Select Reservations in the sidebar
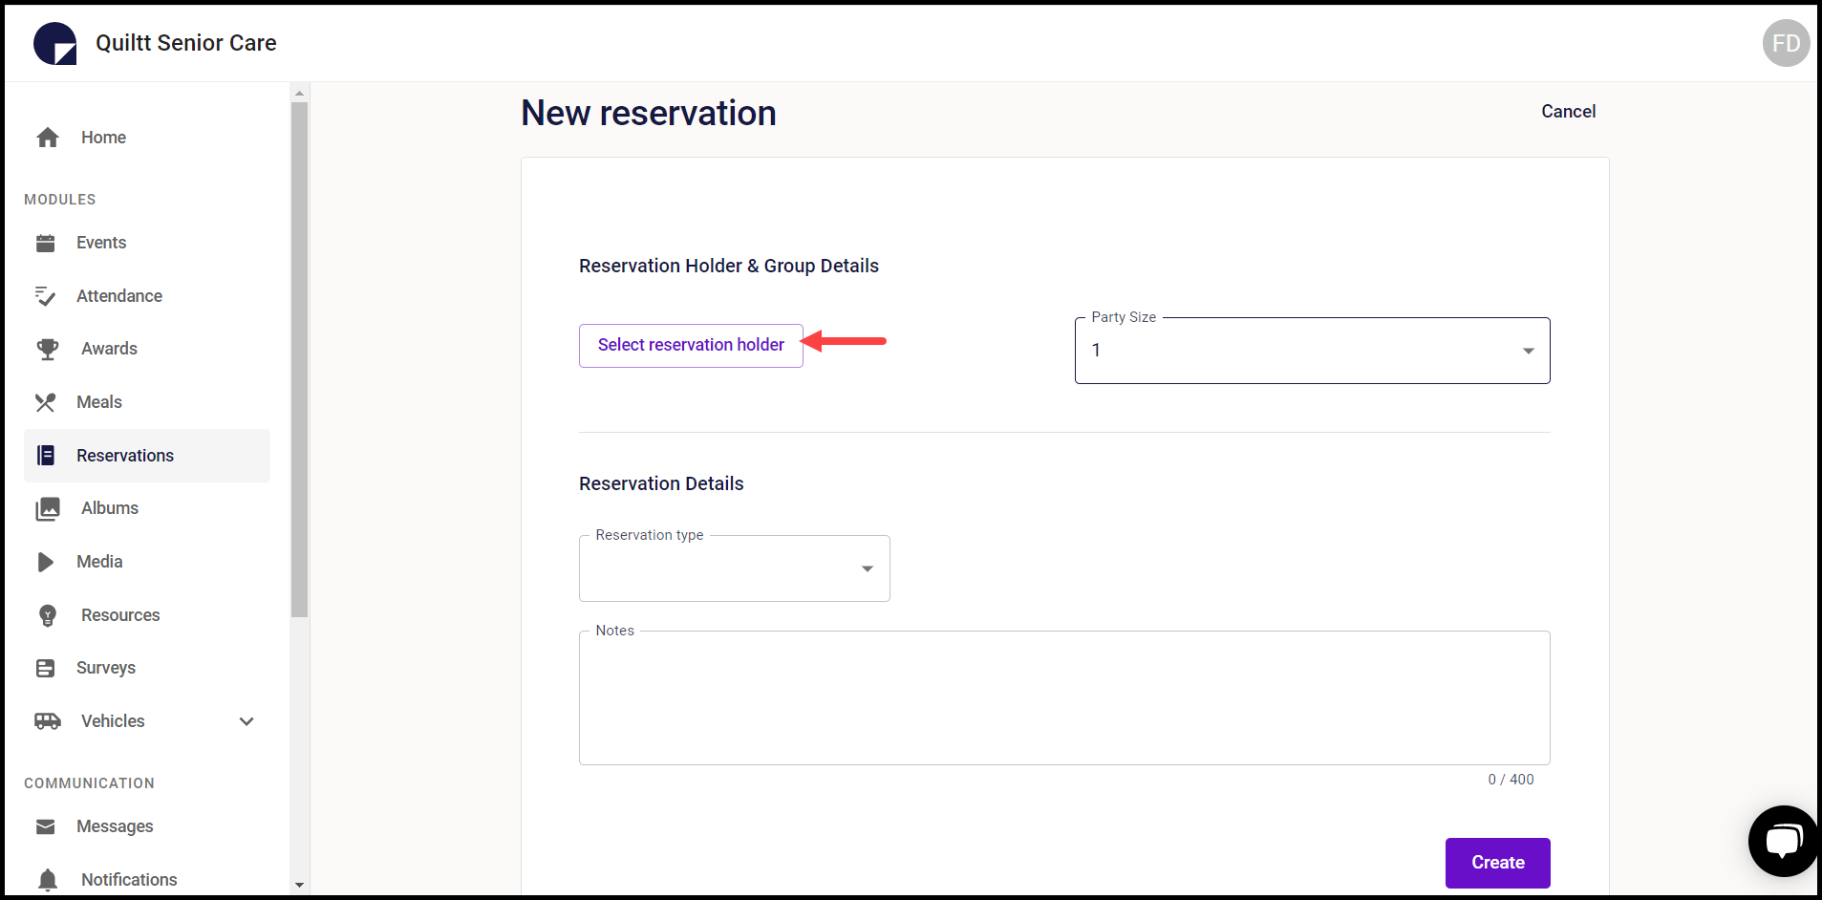Viewport: 1822px width, 900px height. [x=147, y=456]
